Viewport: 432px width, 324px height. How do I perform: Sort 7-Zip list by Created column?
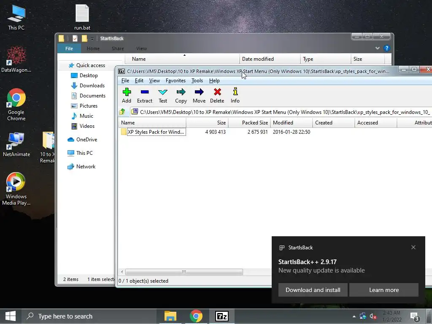tap(334, 123)
